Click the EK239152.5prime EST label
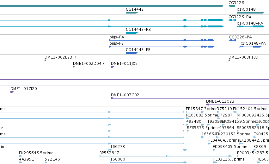Screen dimensions: 269x164 [x=233, y=134]
